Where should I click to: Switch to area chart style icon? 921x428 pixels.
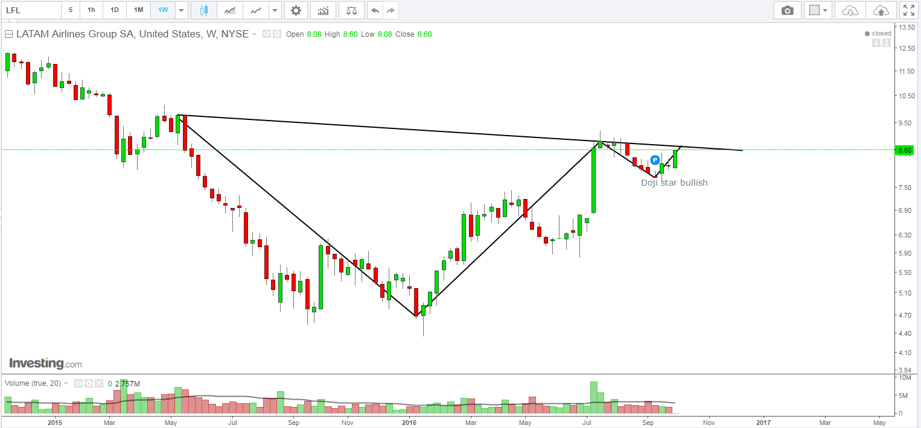(230, 10)
